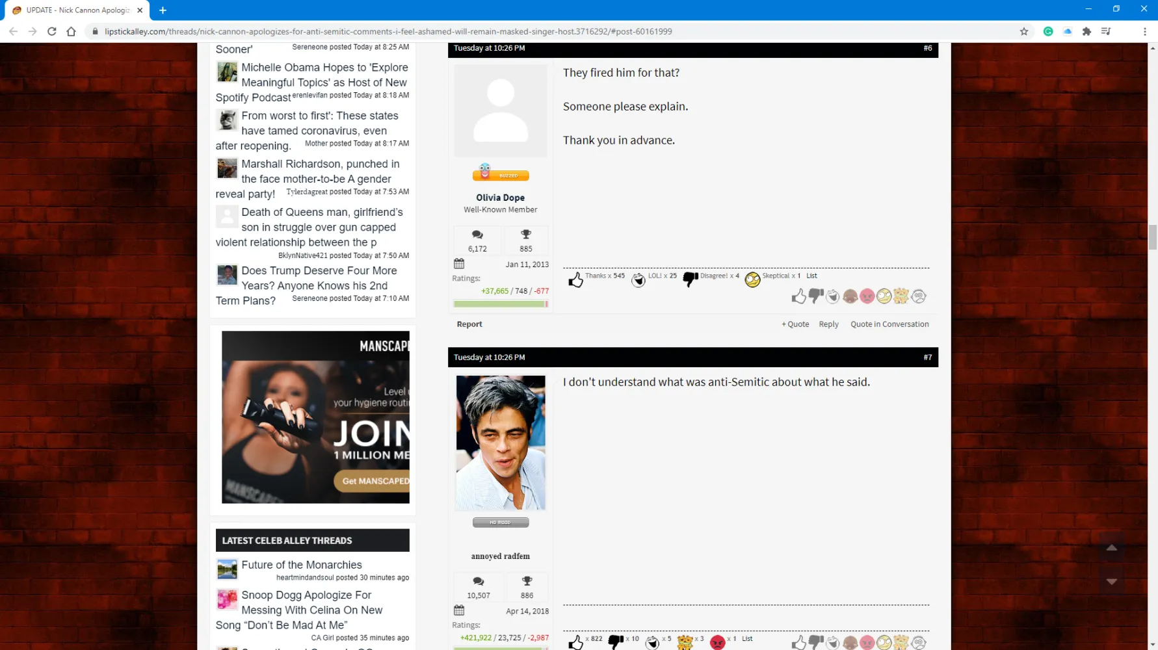Jump to page top with the up arrow
This screenshot has height=650, width=1158.
[x=1112, y=548]
